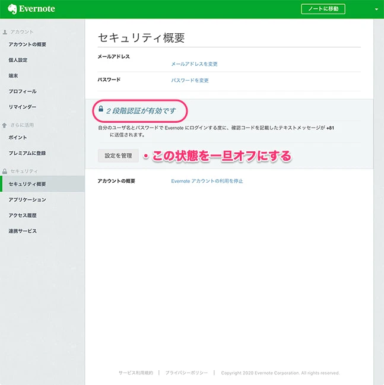Open サービス利用規約 footer link

(135, 373)
